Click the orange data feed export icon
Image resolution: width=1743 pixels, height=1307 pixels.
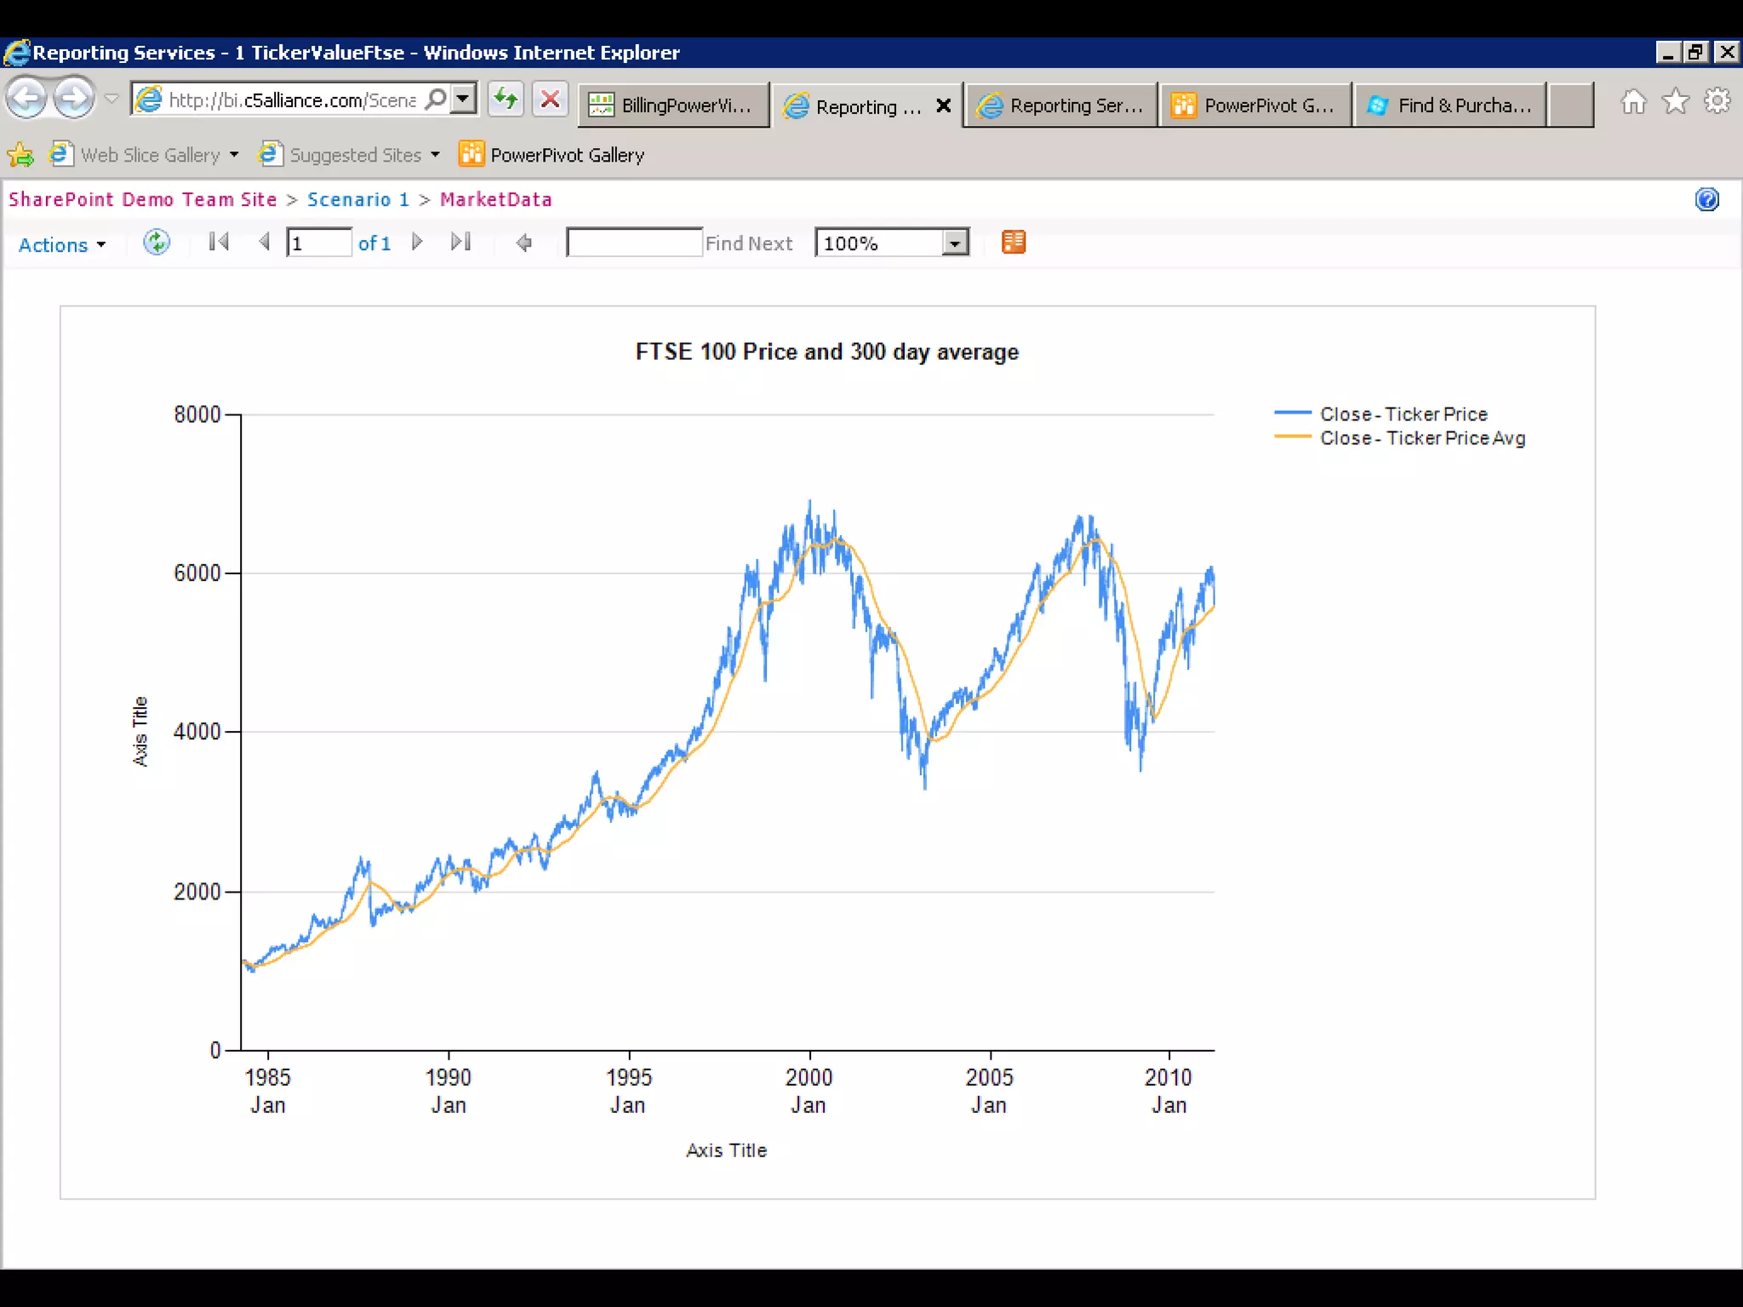coord(1013,243)
